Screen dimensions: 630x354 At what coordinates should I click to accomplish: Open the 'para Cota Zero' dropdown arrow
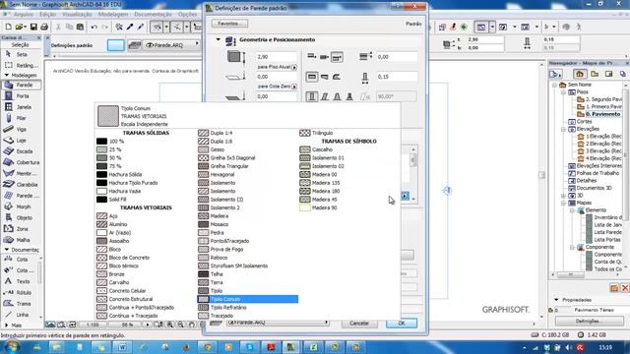point(294,87)
